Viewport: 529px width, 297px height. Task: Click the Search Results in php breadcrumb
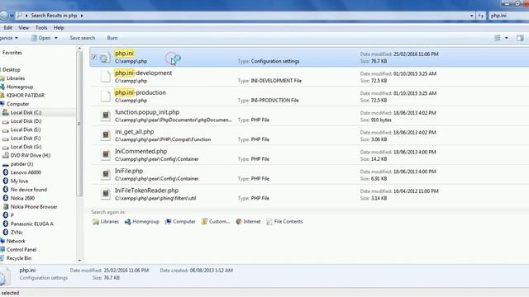pos(54,16)
